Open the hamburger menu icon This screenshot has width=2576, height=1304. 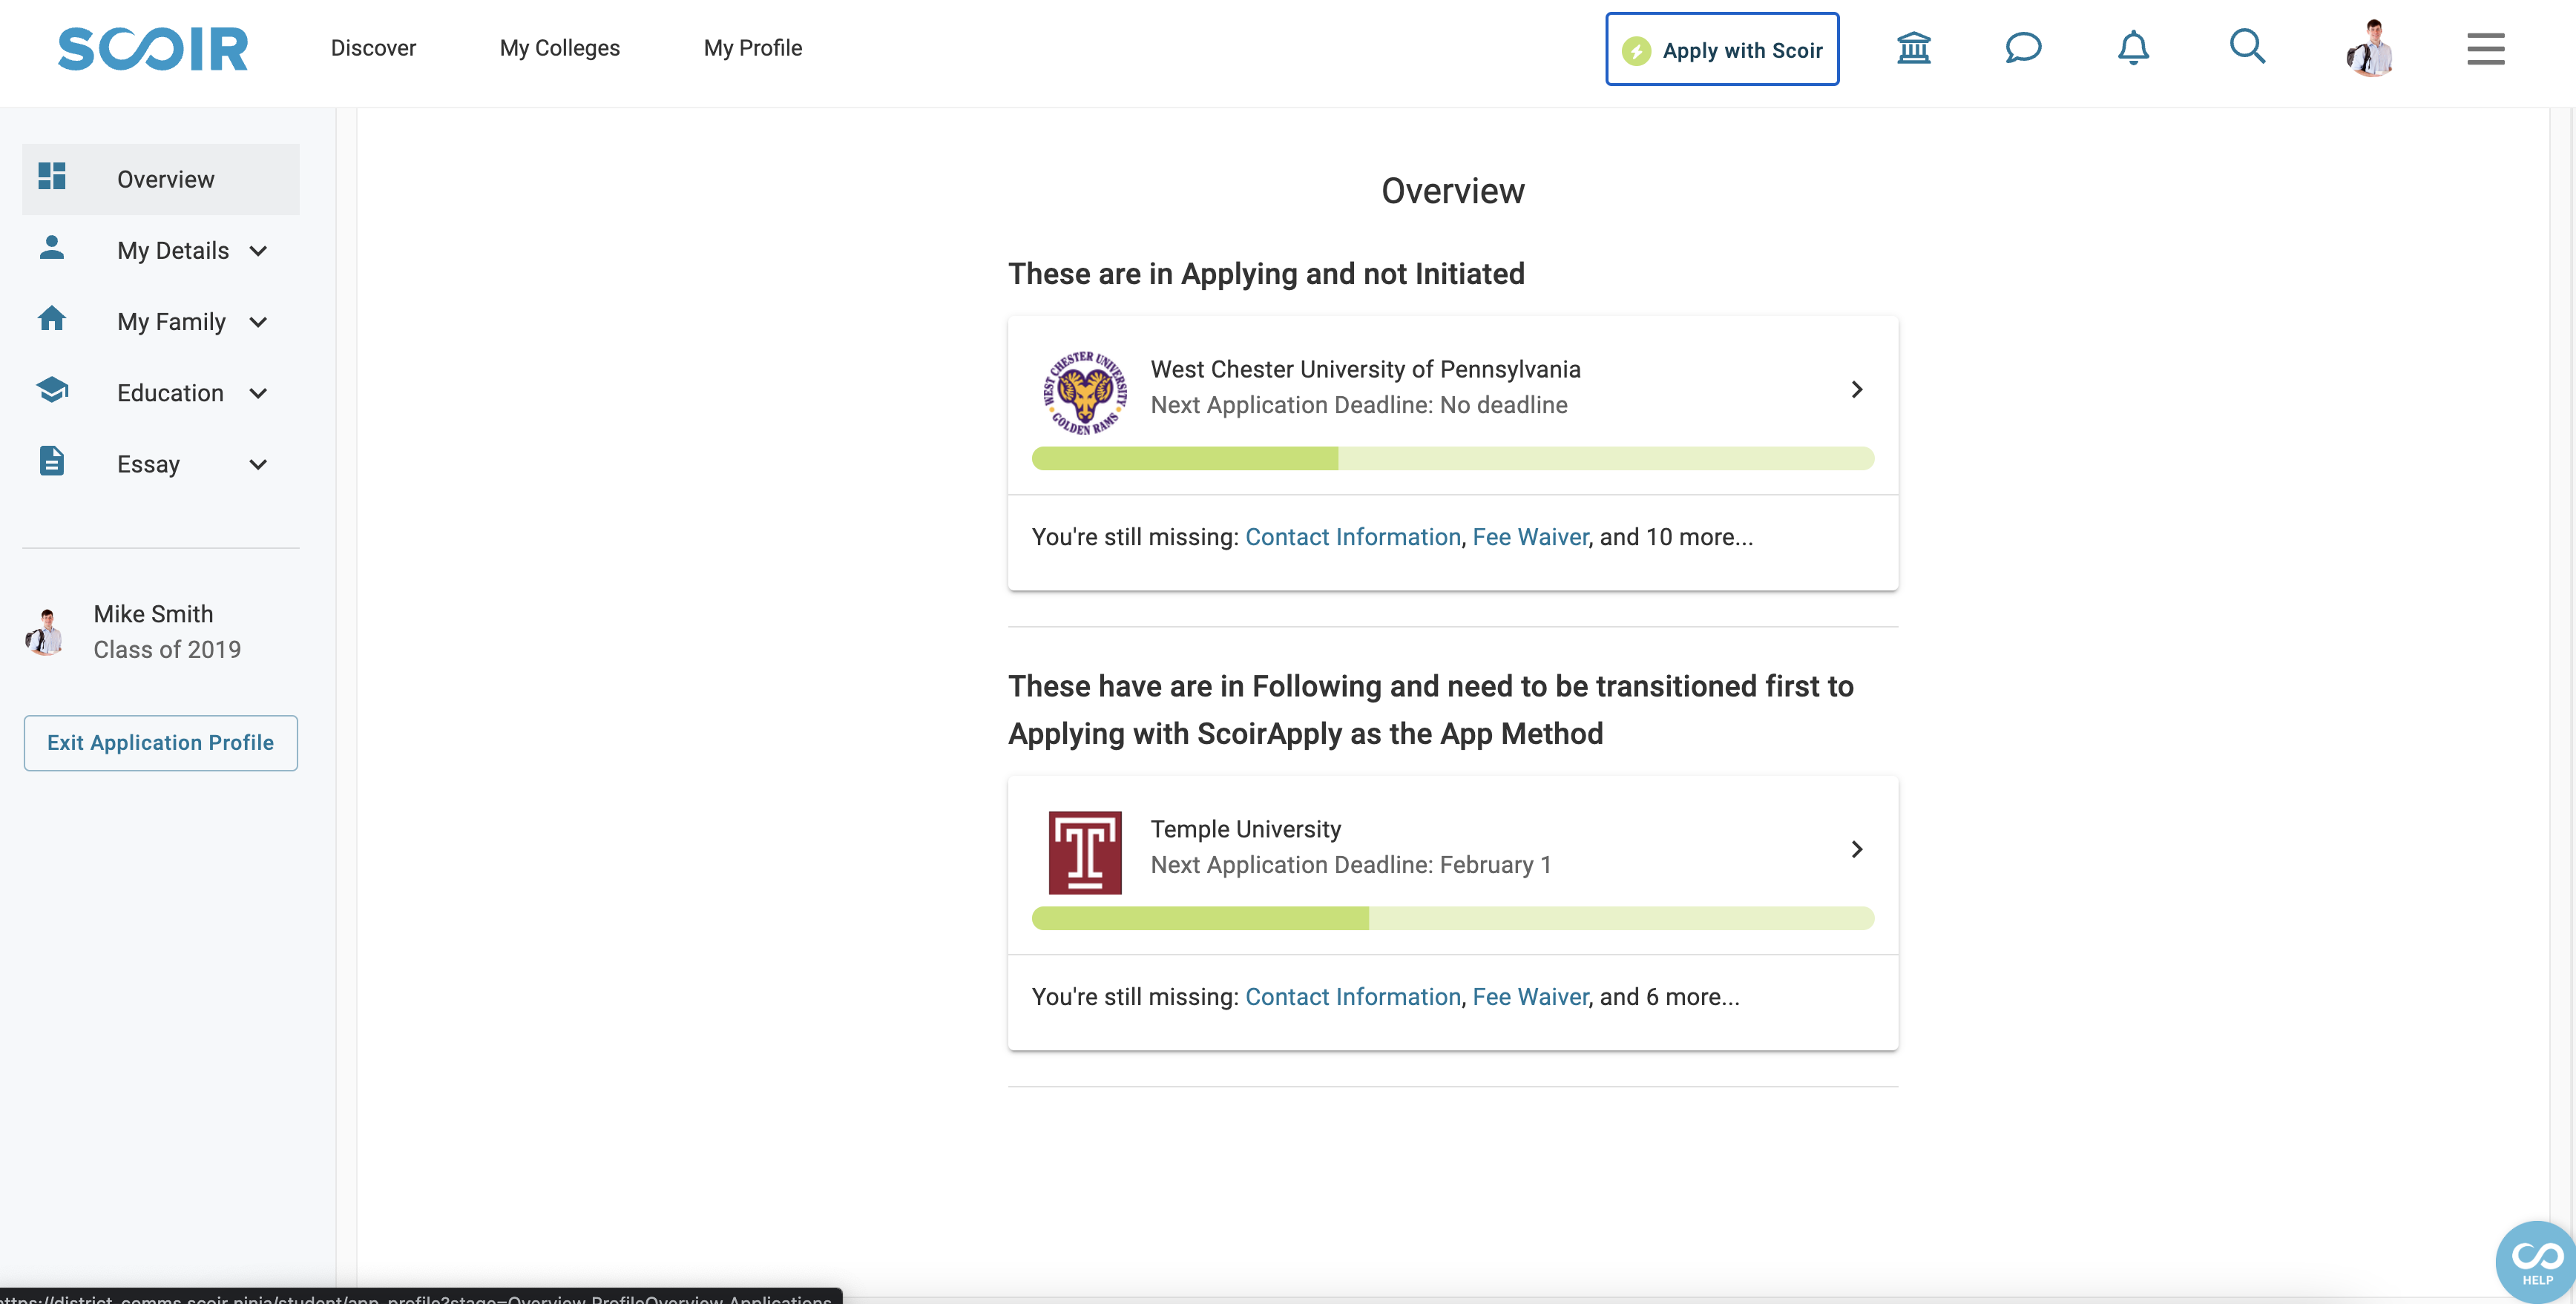pyautogui.click(x=2485, y=48)
